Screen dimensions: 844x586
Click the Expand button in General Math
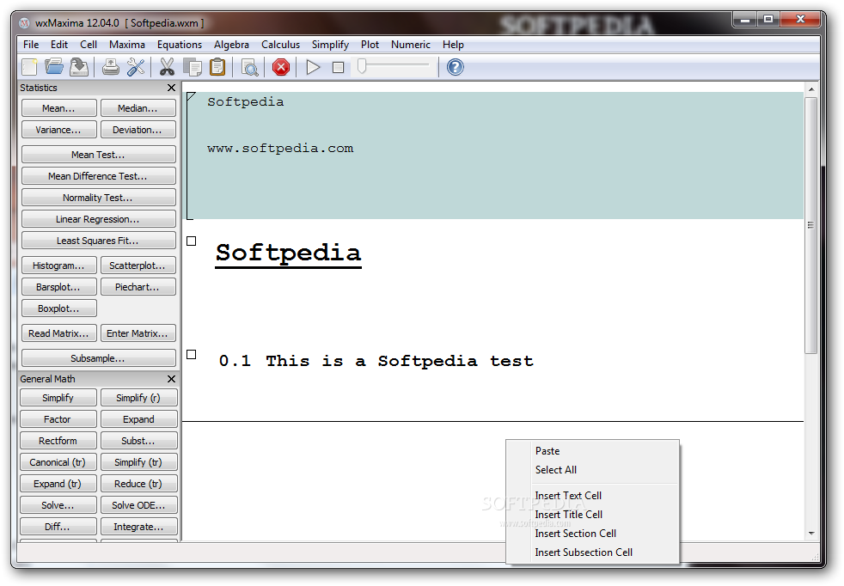pyautogui.click(x=139, y=419)
